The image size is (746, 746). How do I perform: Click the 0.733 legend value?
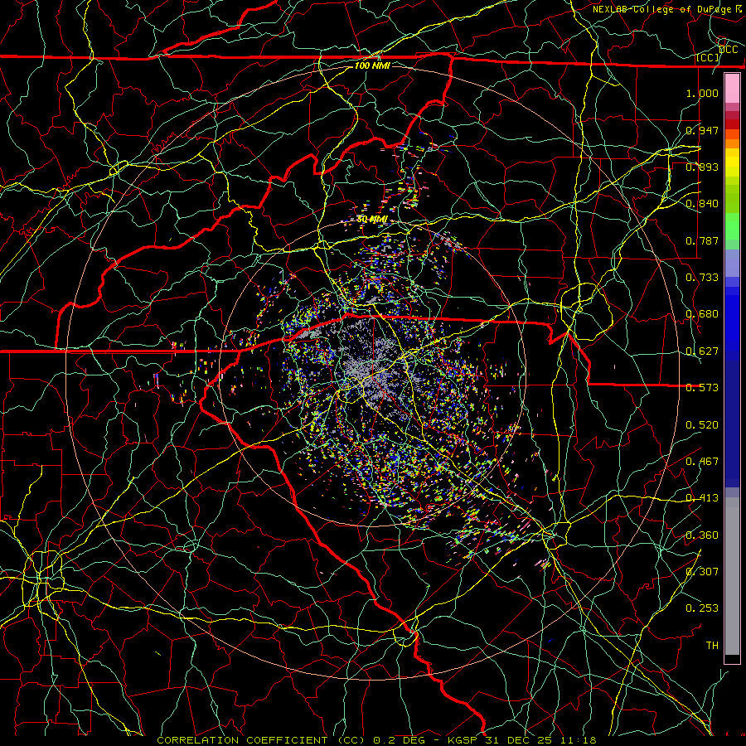pos(702,278)
